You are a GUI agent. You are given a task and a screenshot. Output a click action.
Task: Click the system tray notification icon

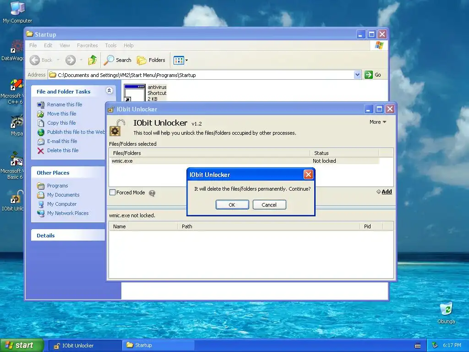pos(435,346)
